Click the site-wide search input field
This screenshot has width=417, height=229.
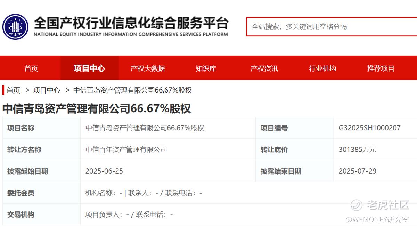coord(332,27)
